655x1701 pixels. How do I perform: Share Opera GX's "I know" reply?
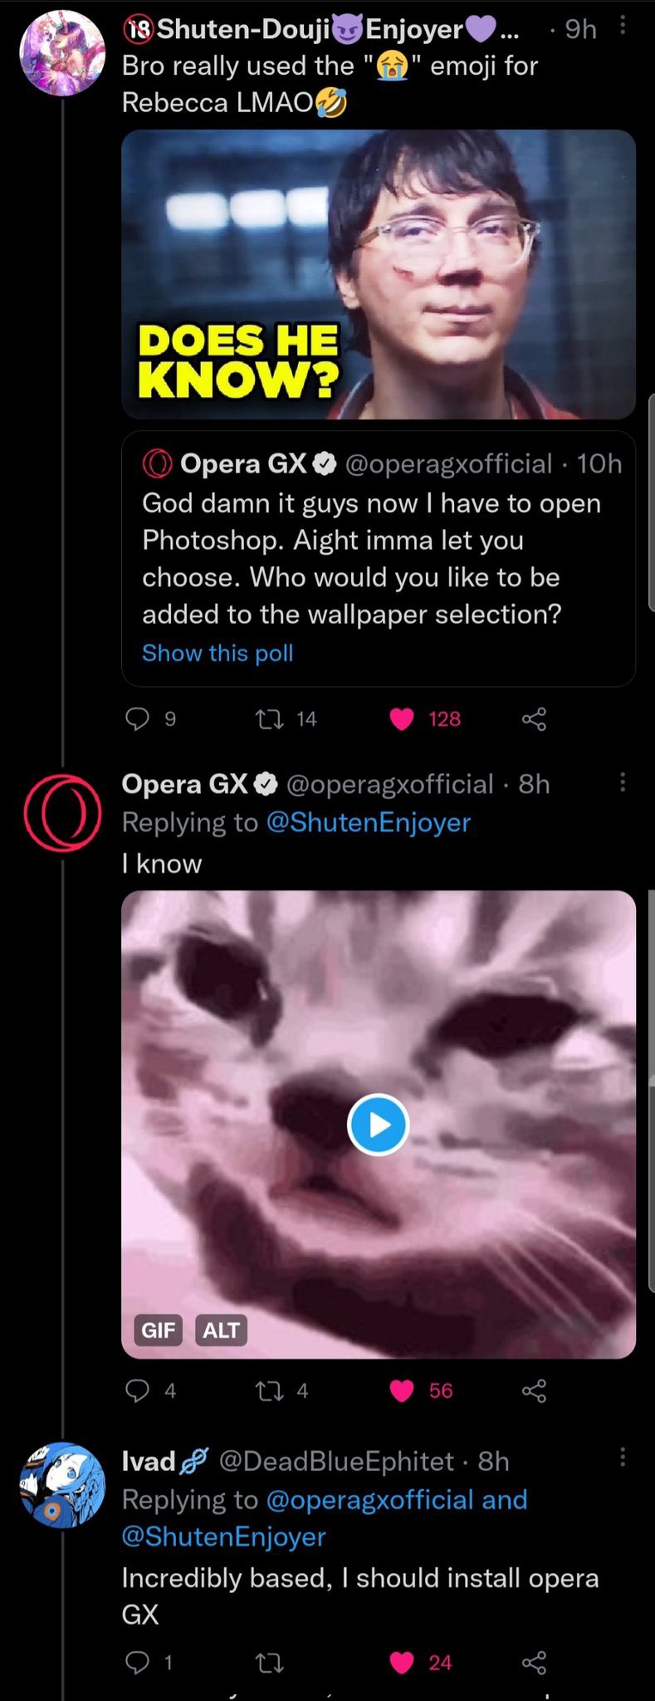tap(534, 1390)
